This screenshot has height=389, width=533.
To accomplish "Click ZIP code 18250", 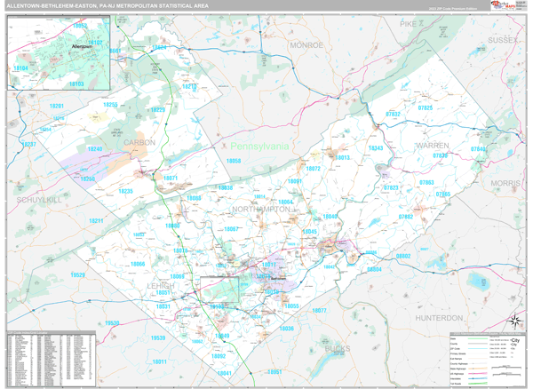I will tap(88, 179).
